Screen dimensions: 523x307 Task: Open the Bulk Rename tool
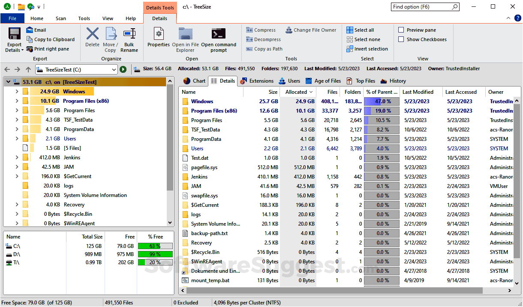[x=129, y=39]
